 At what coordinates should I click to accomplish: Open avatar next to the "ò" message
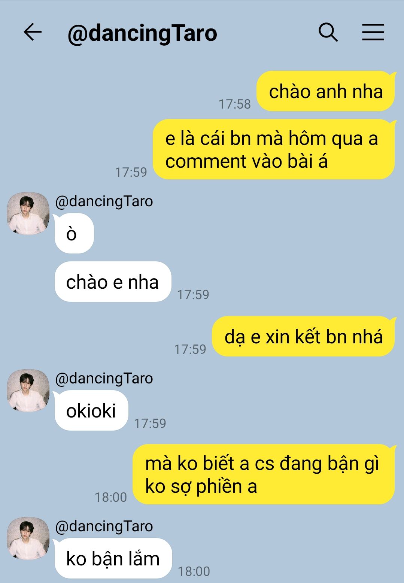28,213
